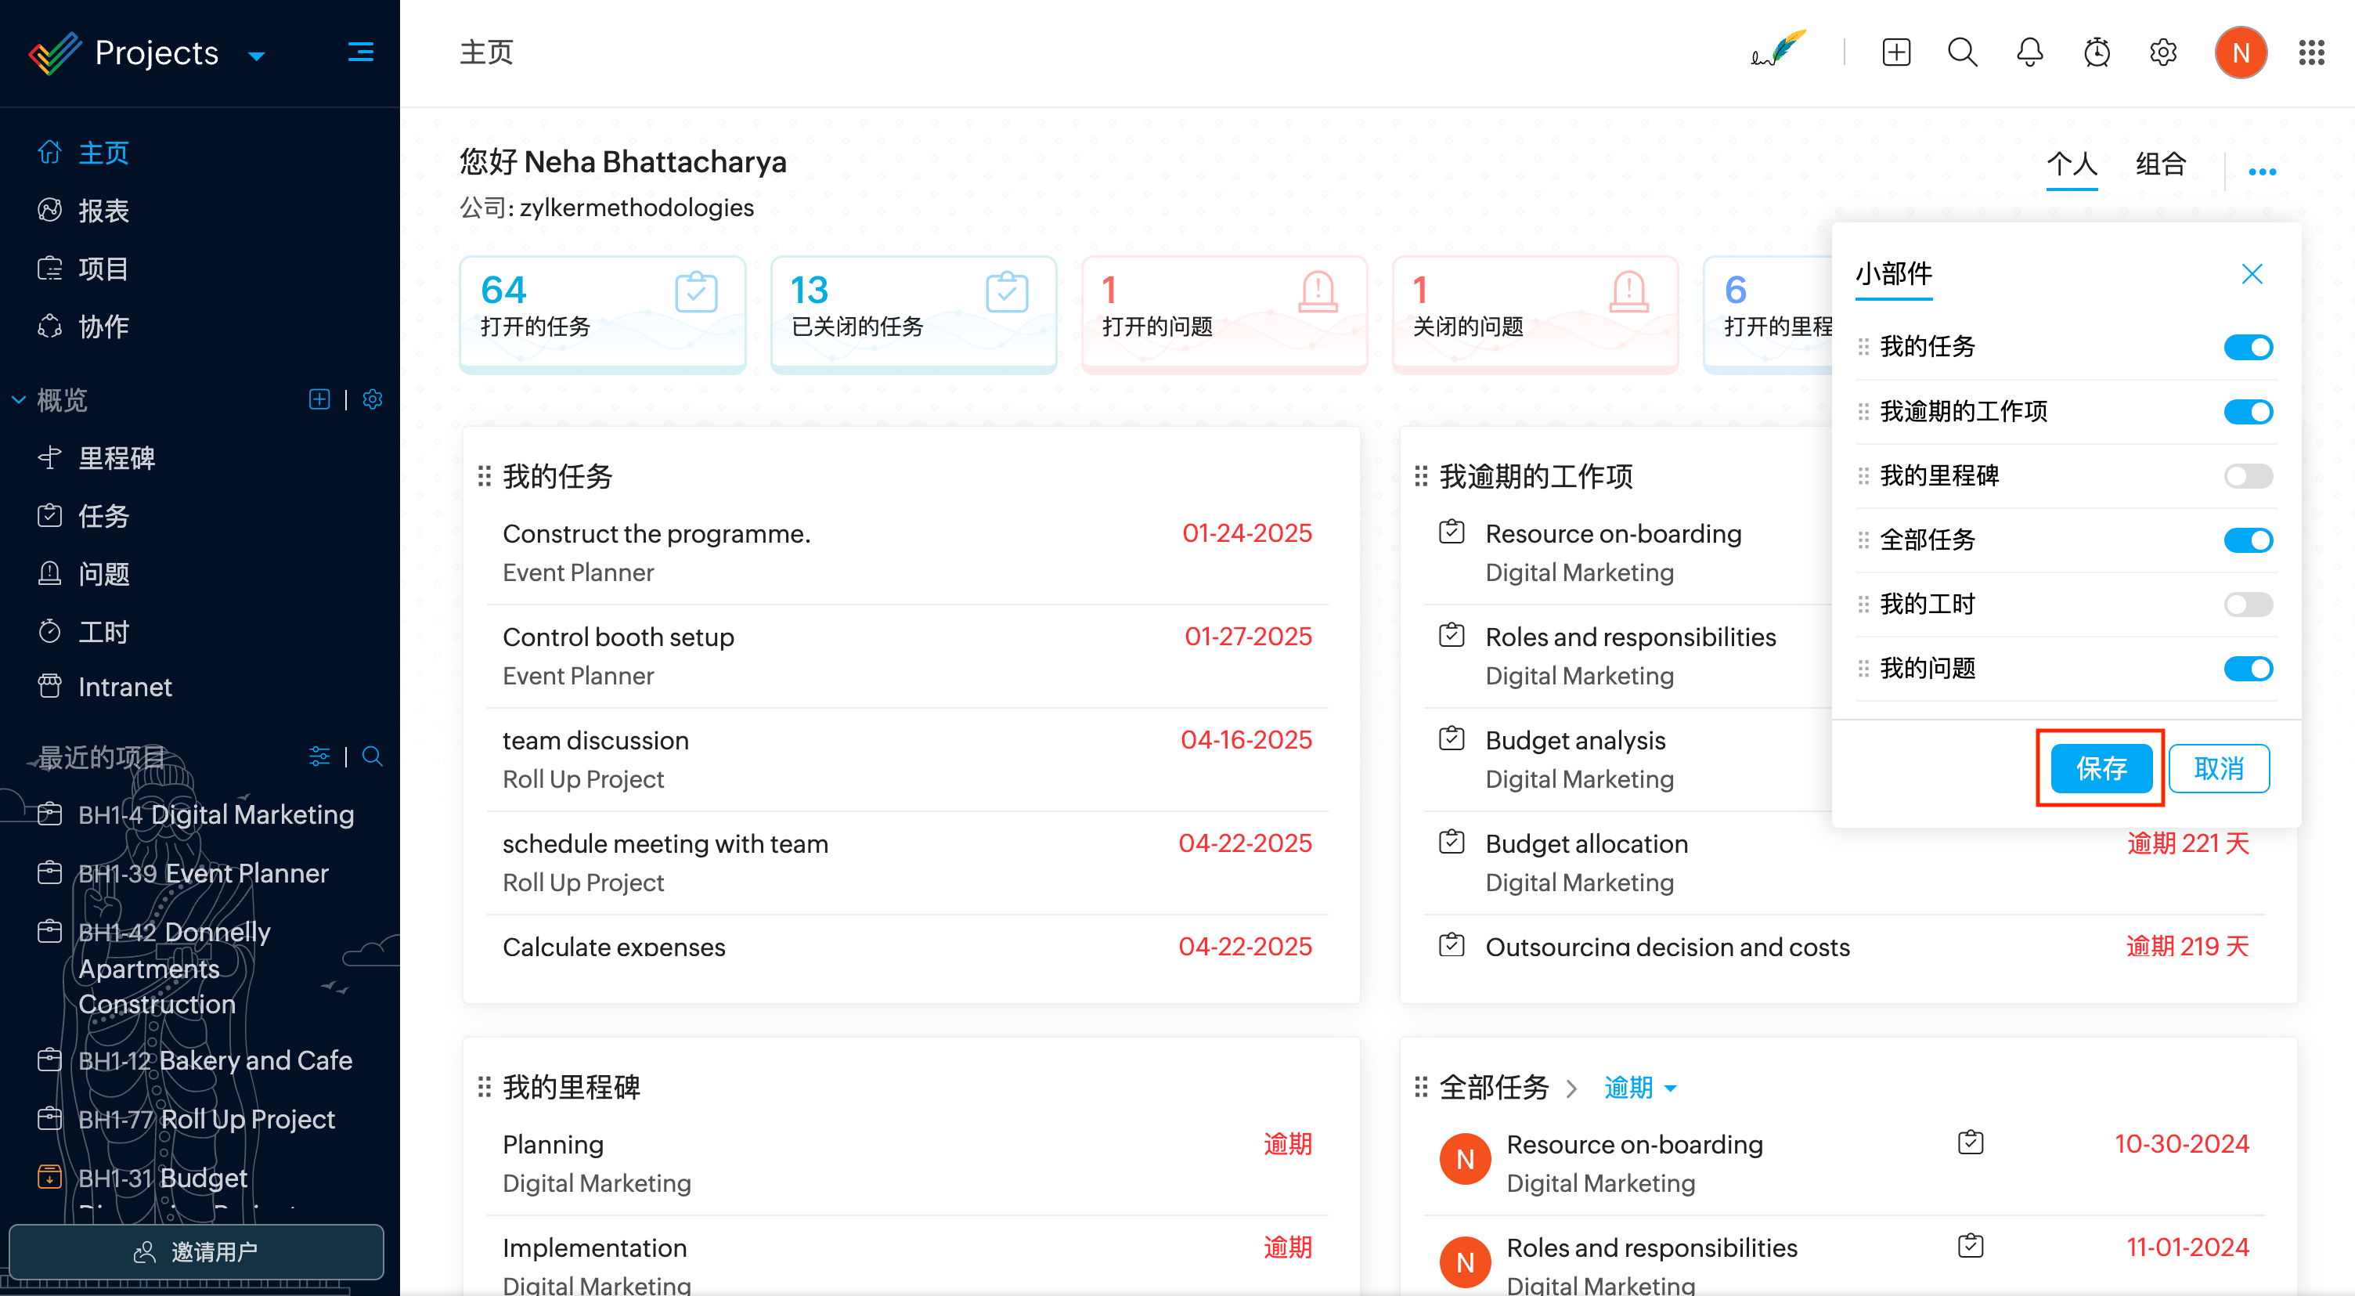Click the 邀请用户 button at sidebar bottom
Image resolution: width=2355 pixels, height=1296 pixels.
[197, 1251]
